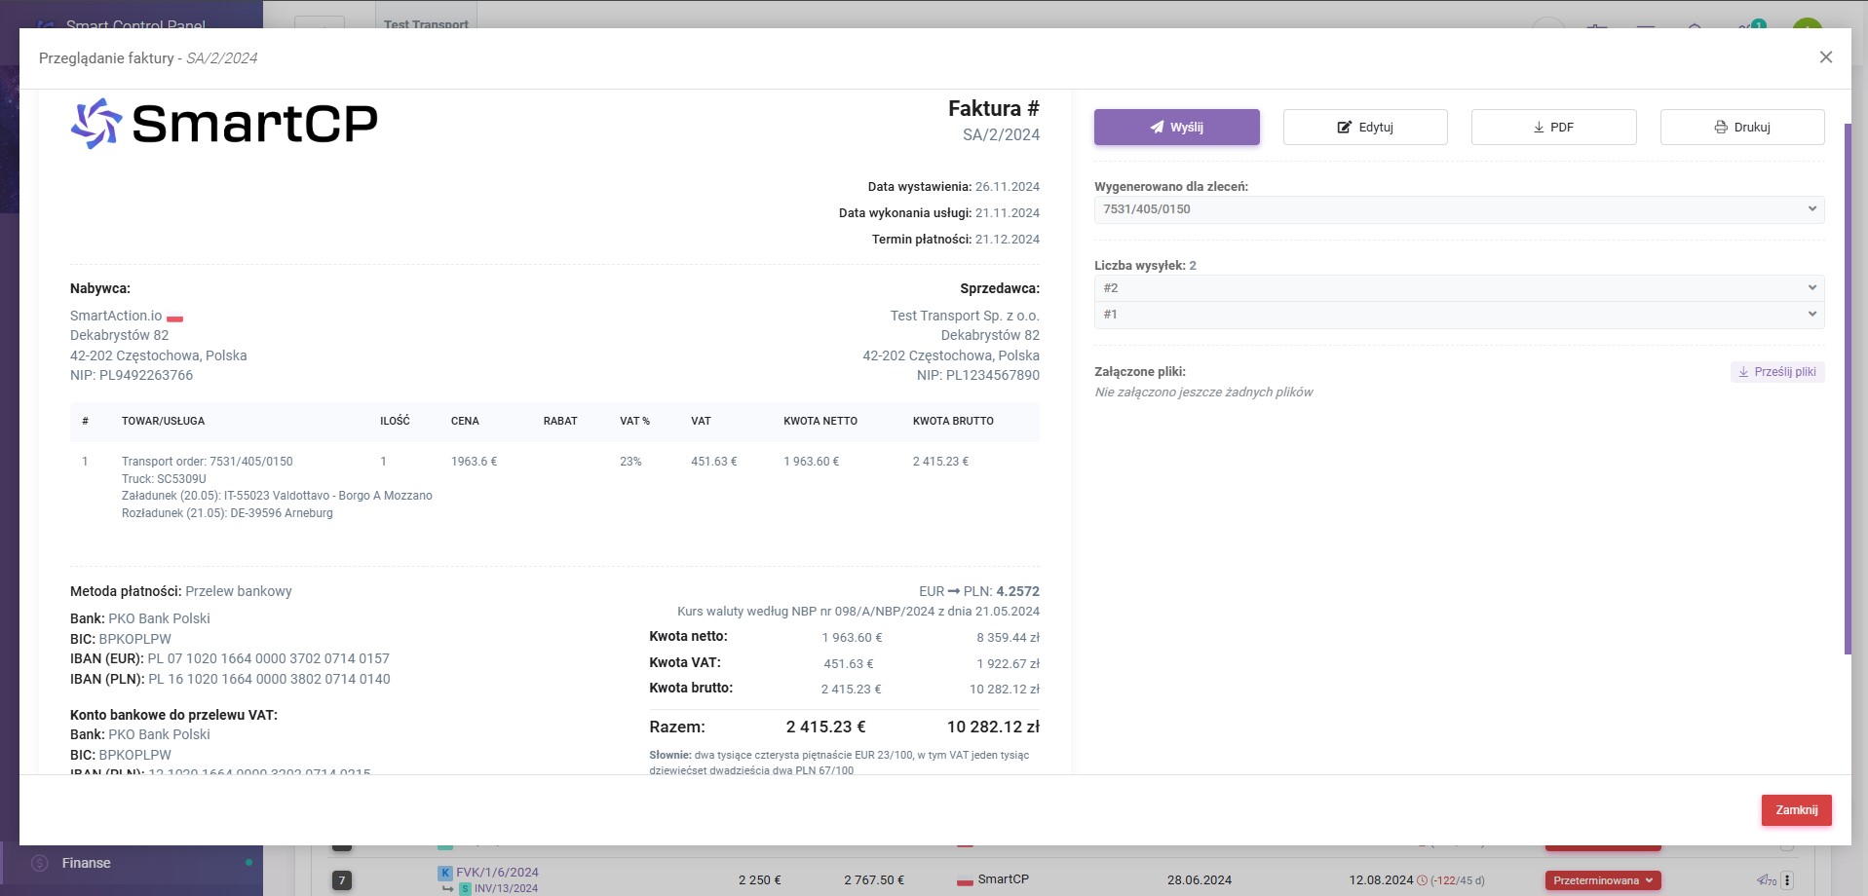This screenshot has width=1868, height=896.
Task: Click the SmartCP logo on the invoice
Action: click(223, 124)
